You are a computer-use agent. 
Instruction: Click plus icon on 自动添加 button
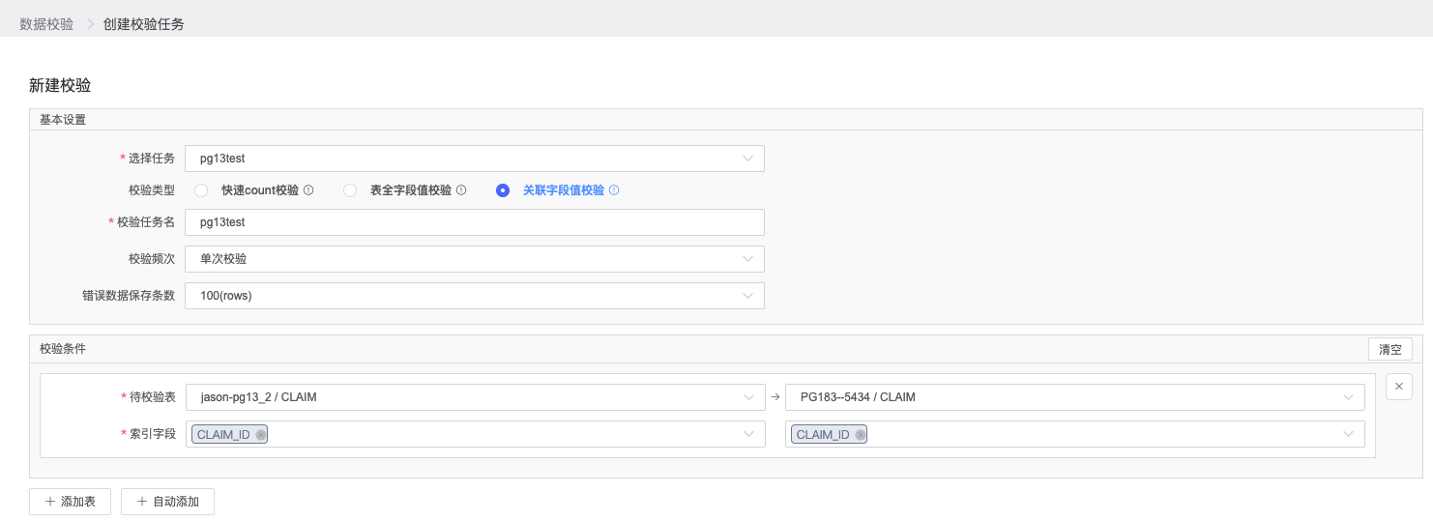pyautogui.click(x=141, y=502)
